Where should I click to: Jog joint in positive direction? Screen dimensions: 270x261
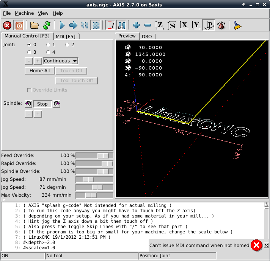tap(38, 61)
